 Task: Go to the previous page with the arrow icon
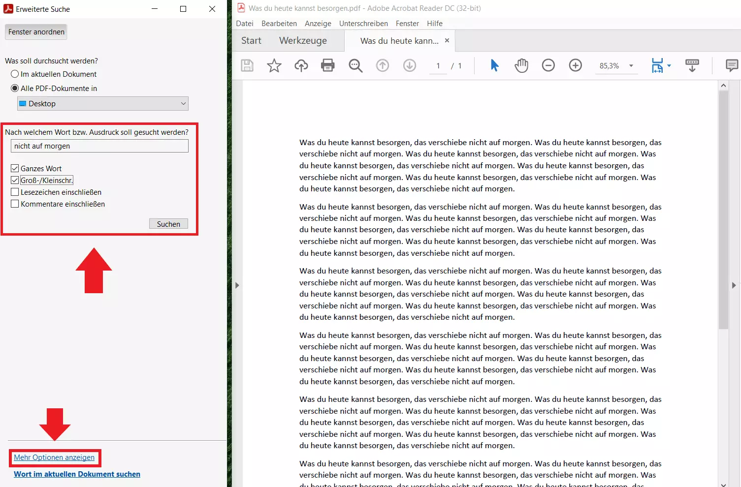(383, 65)
